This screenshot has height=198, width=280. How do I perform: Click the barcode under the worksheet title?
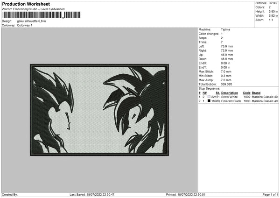point(42,15)
